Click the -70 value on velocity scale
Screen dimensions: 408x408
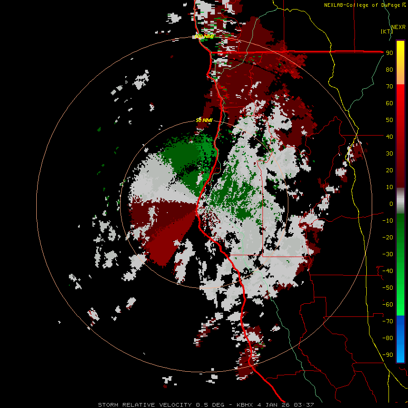[x=388, y=321]
